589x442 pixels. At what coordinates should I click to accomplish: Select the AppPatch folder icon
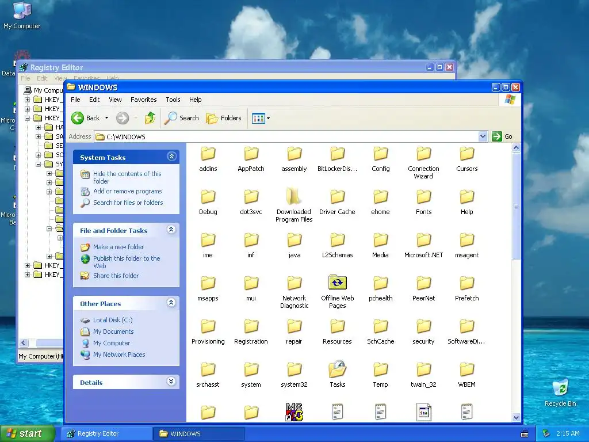(251, 154)
